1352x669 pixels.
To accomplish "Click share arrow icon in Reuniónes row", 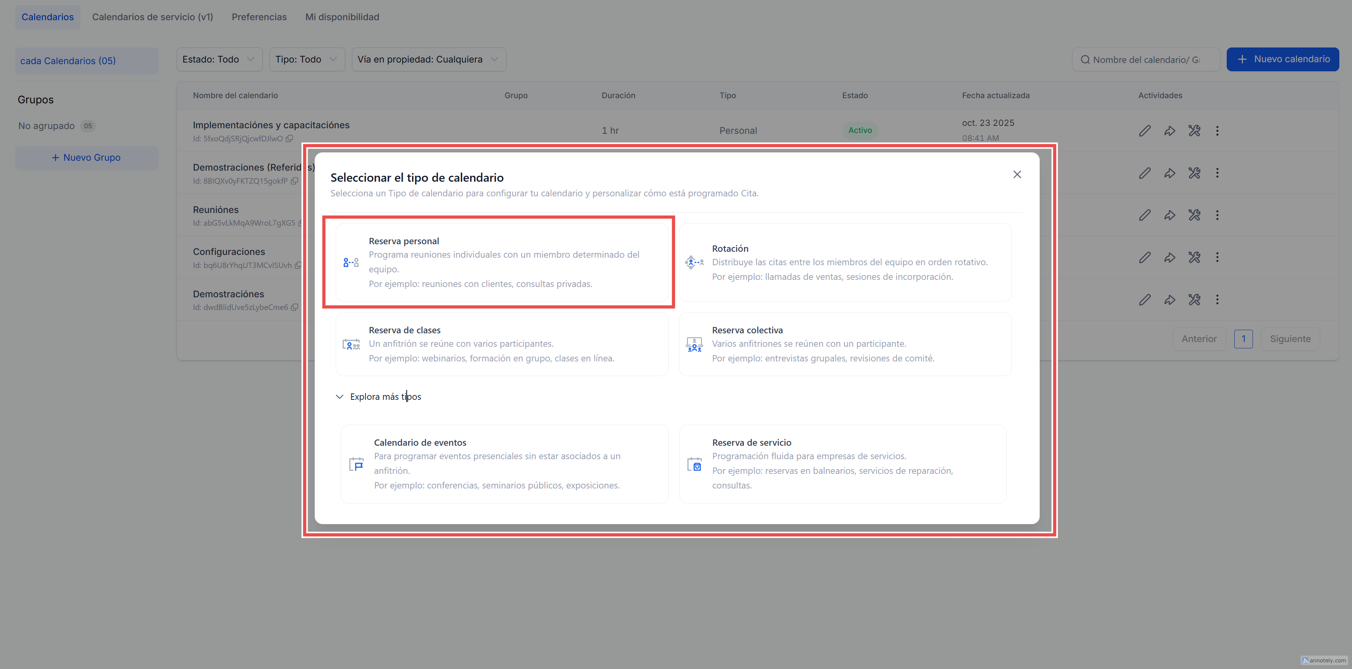I will 1169,215.
